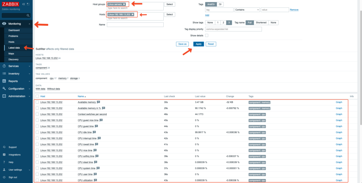Open help icon next to CPU iowait time
Viewport: 362px width, 183px height.
(97, 144)
